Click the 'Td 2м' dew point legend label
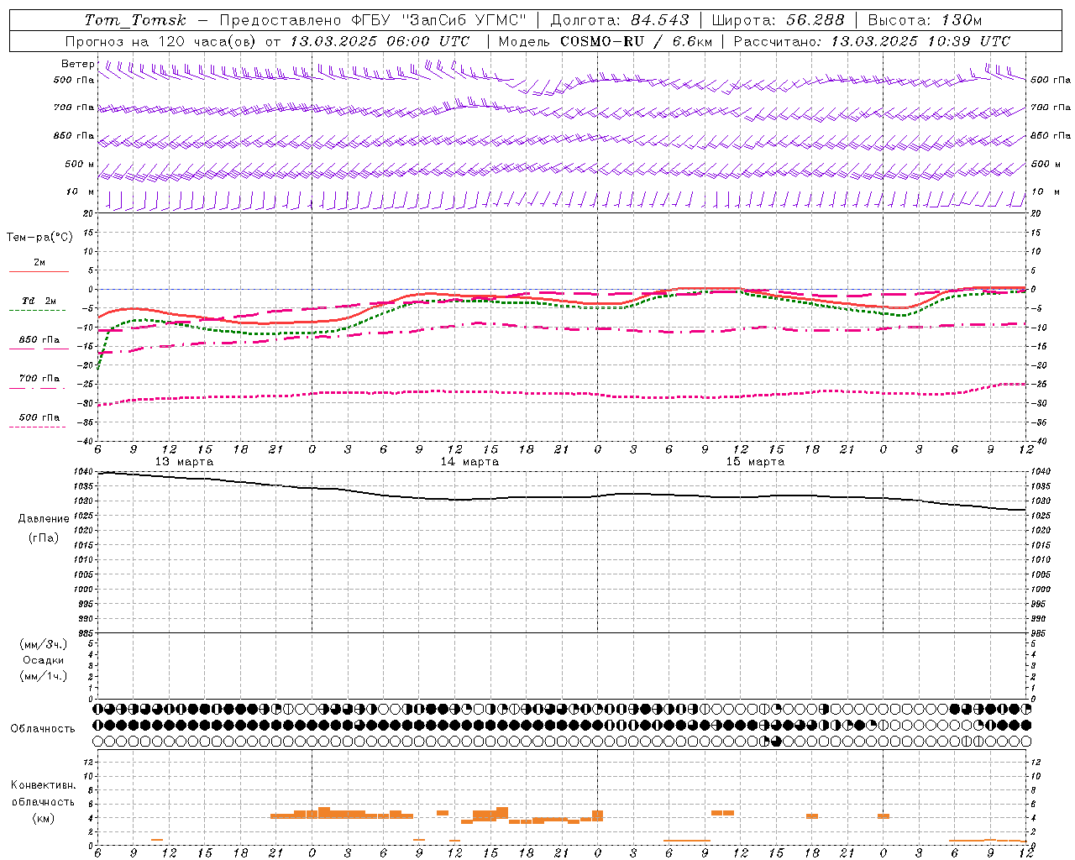The image size is (1075, 860). 39,301
